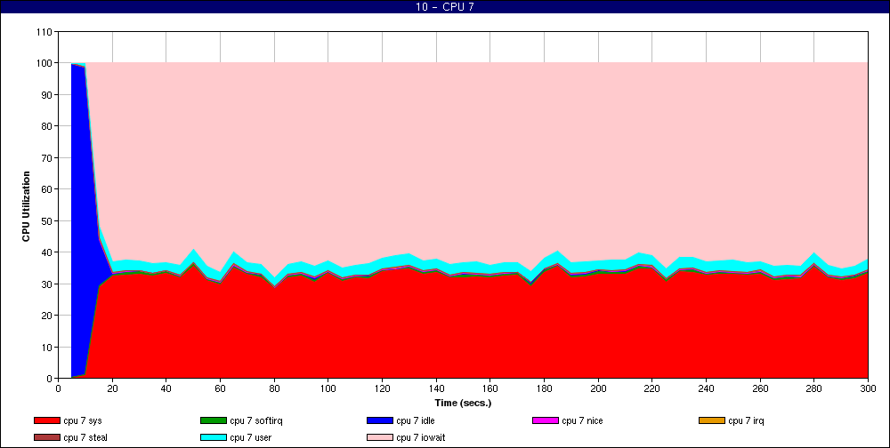
Task: Click the x-axis tick label 260
Action: [x=760, y=388]
